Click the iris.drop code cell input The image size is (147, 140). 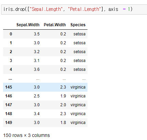74,10
